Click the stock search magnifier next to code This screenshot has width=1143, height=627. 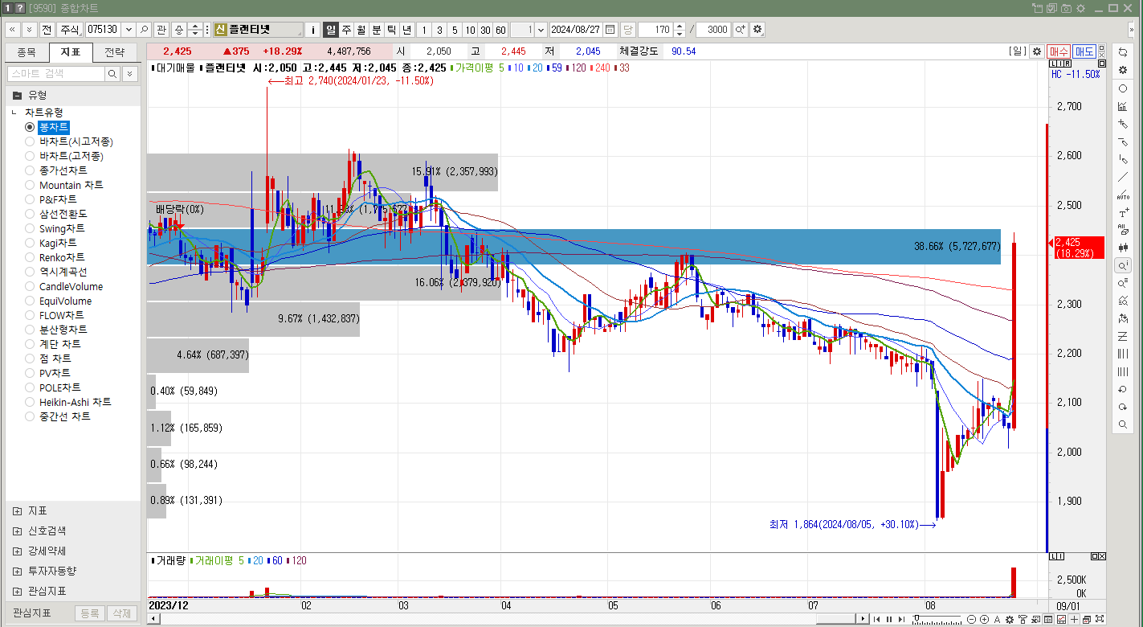point(144,30)
